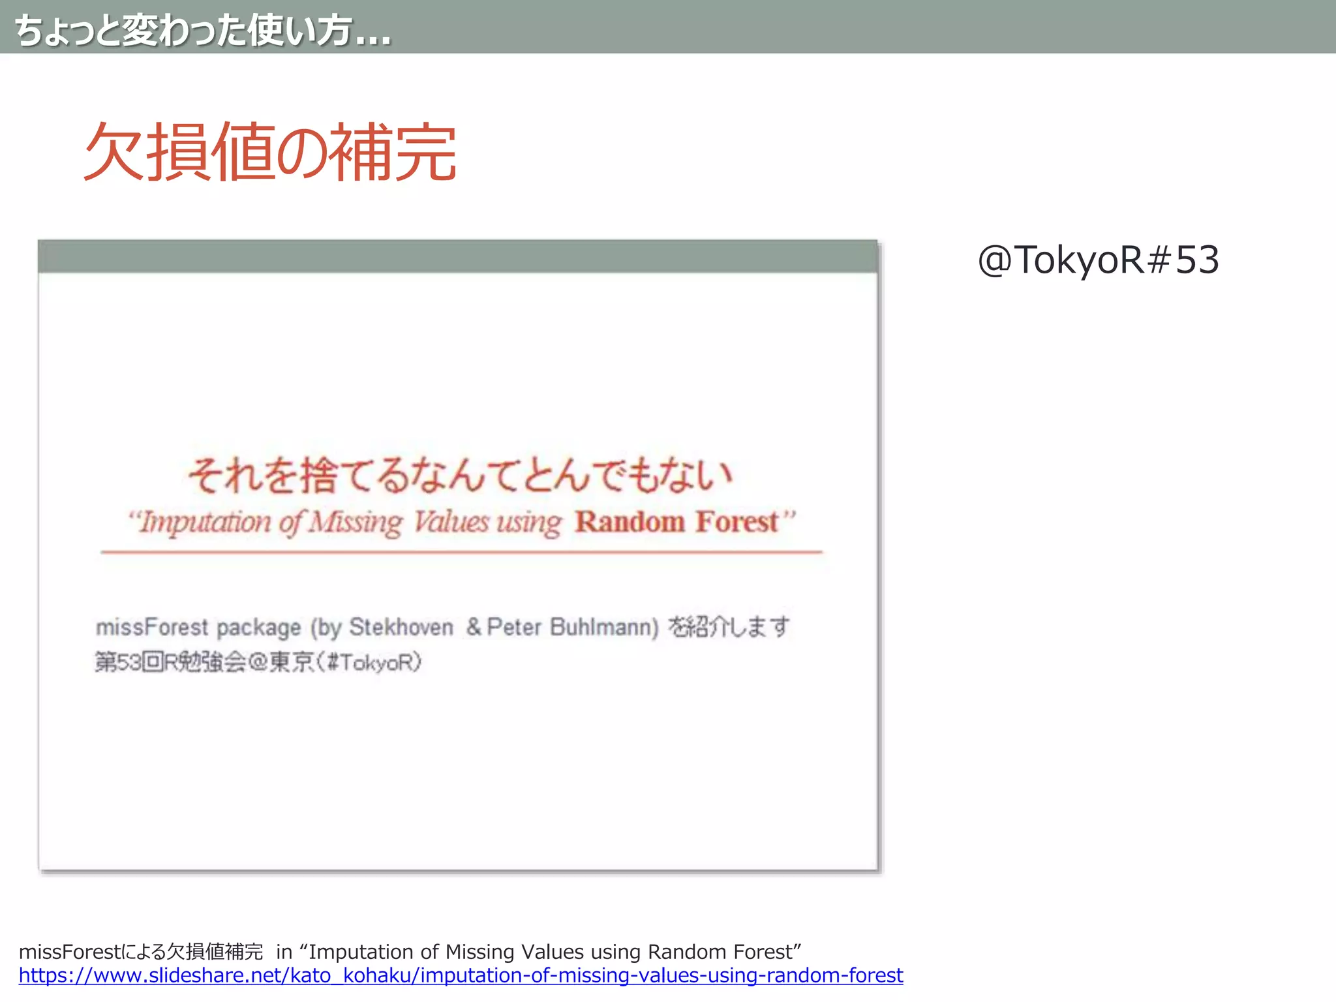
Task: Click the red horizontal divider line
Action: tap(461, 552)
